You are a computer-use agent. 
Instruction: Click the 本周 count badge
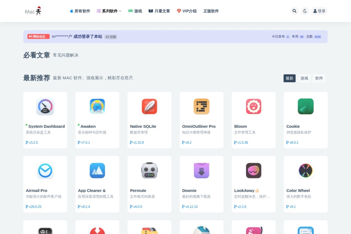(x=302, y=37)
